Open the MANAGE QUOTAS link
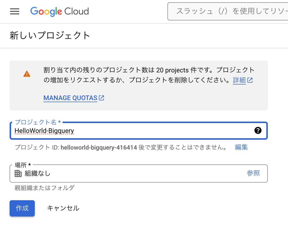The width and height of the screenshot is (288, 229). (70, 98)
